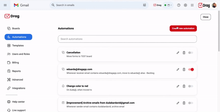The height and width of the screenshot is (112, 220).
Task: Open Live support link
Action: tap(16, 110)
